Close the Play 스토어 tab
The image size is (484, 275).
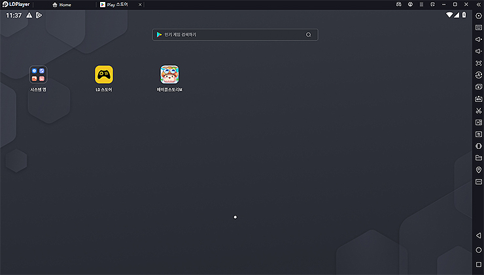[x=140, y=5]
